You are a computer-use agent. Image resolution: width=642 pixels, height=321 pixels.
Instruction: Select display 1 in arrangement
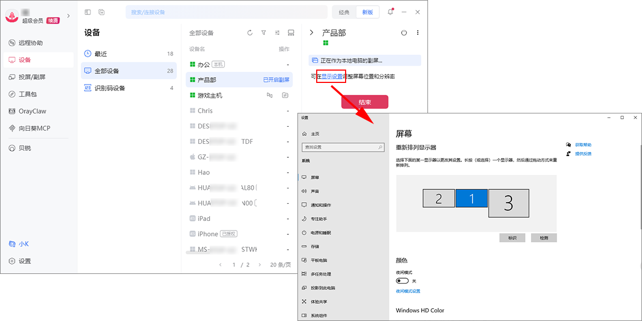click(472, 198)
